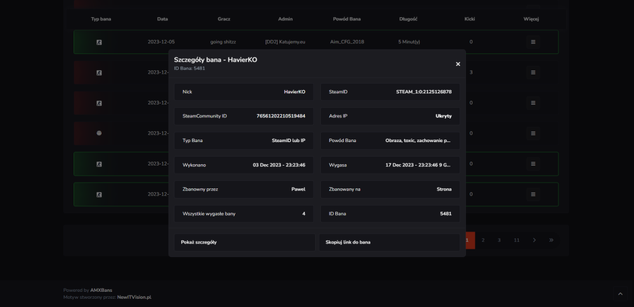Click Wszystkie wygasłe bany value 4
This screenshot has height=307, width=634.
click(x=304, y=214)
